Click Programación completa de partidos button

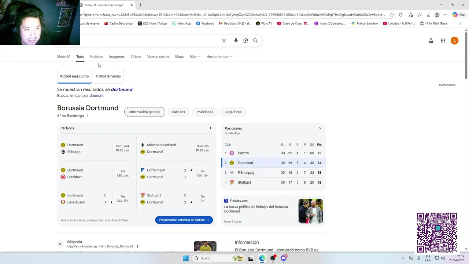pyautogui.click(x=184, y=220)
